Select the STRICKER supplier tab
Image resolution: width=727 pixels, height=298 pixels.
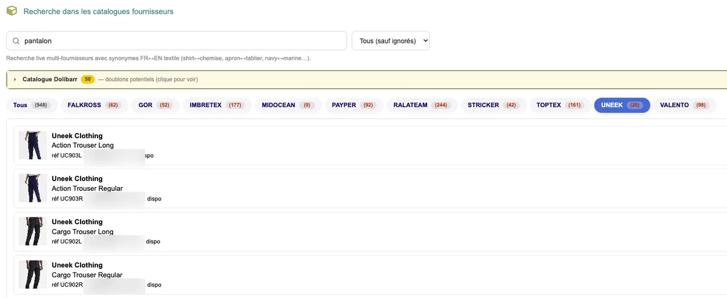[493, 105]
